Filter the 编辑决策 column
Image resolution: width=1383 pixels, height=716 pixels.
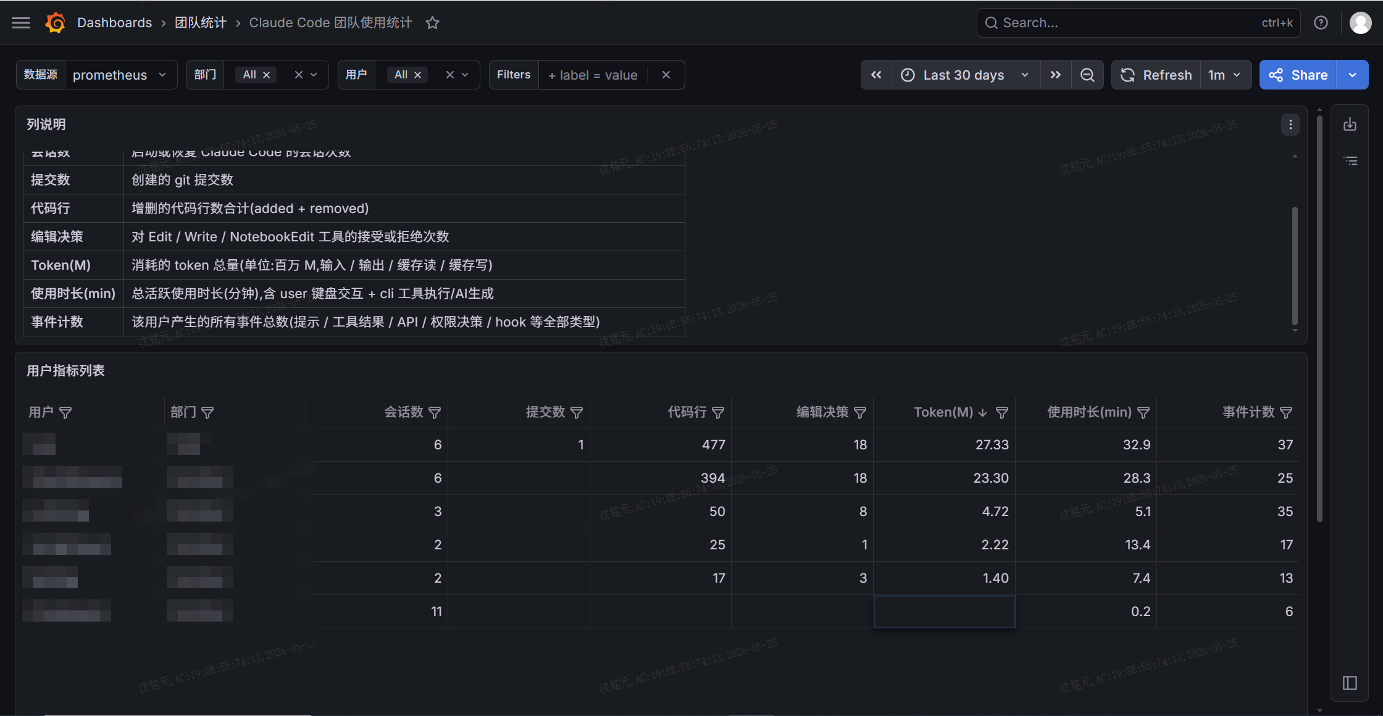tap(860, 412)
